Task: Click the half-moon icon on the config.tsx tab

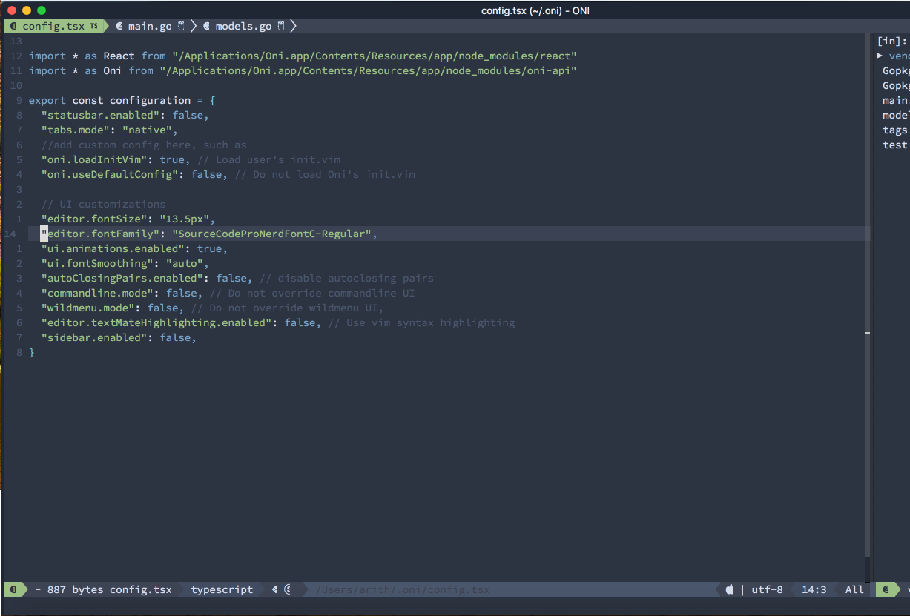Action: point(13,26)
